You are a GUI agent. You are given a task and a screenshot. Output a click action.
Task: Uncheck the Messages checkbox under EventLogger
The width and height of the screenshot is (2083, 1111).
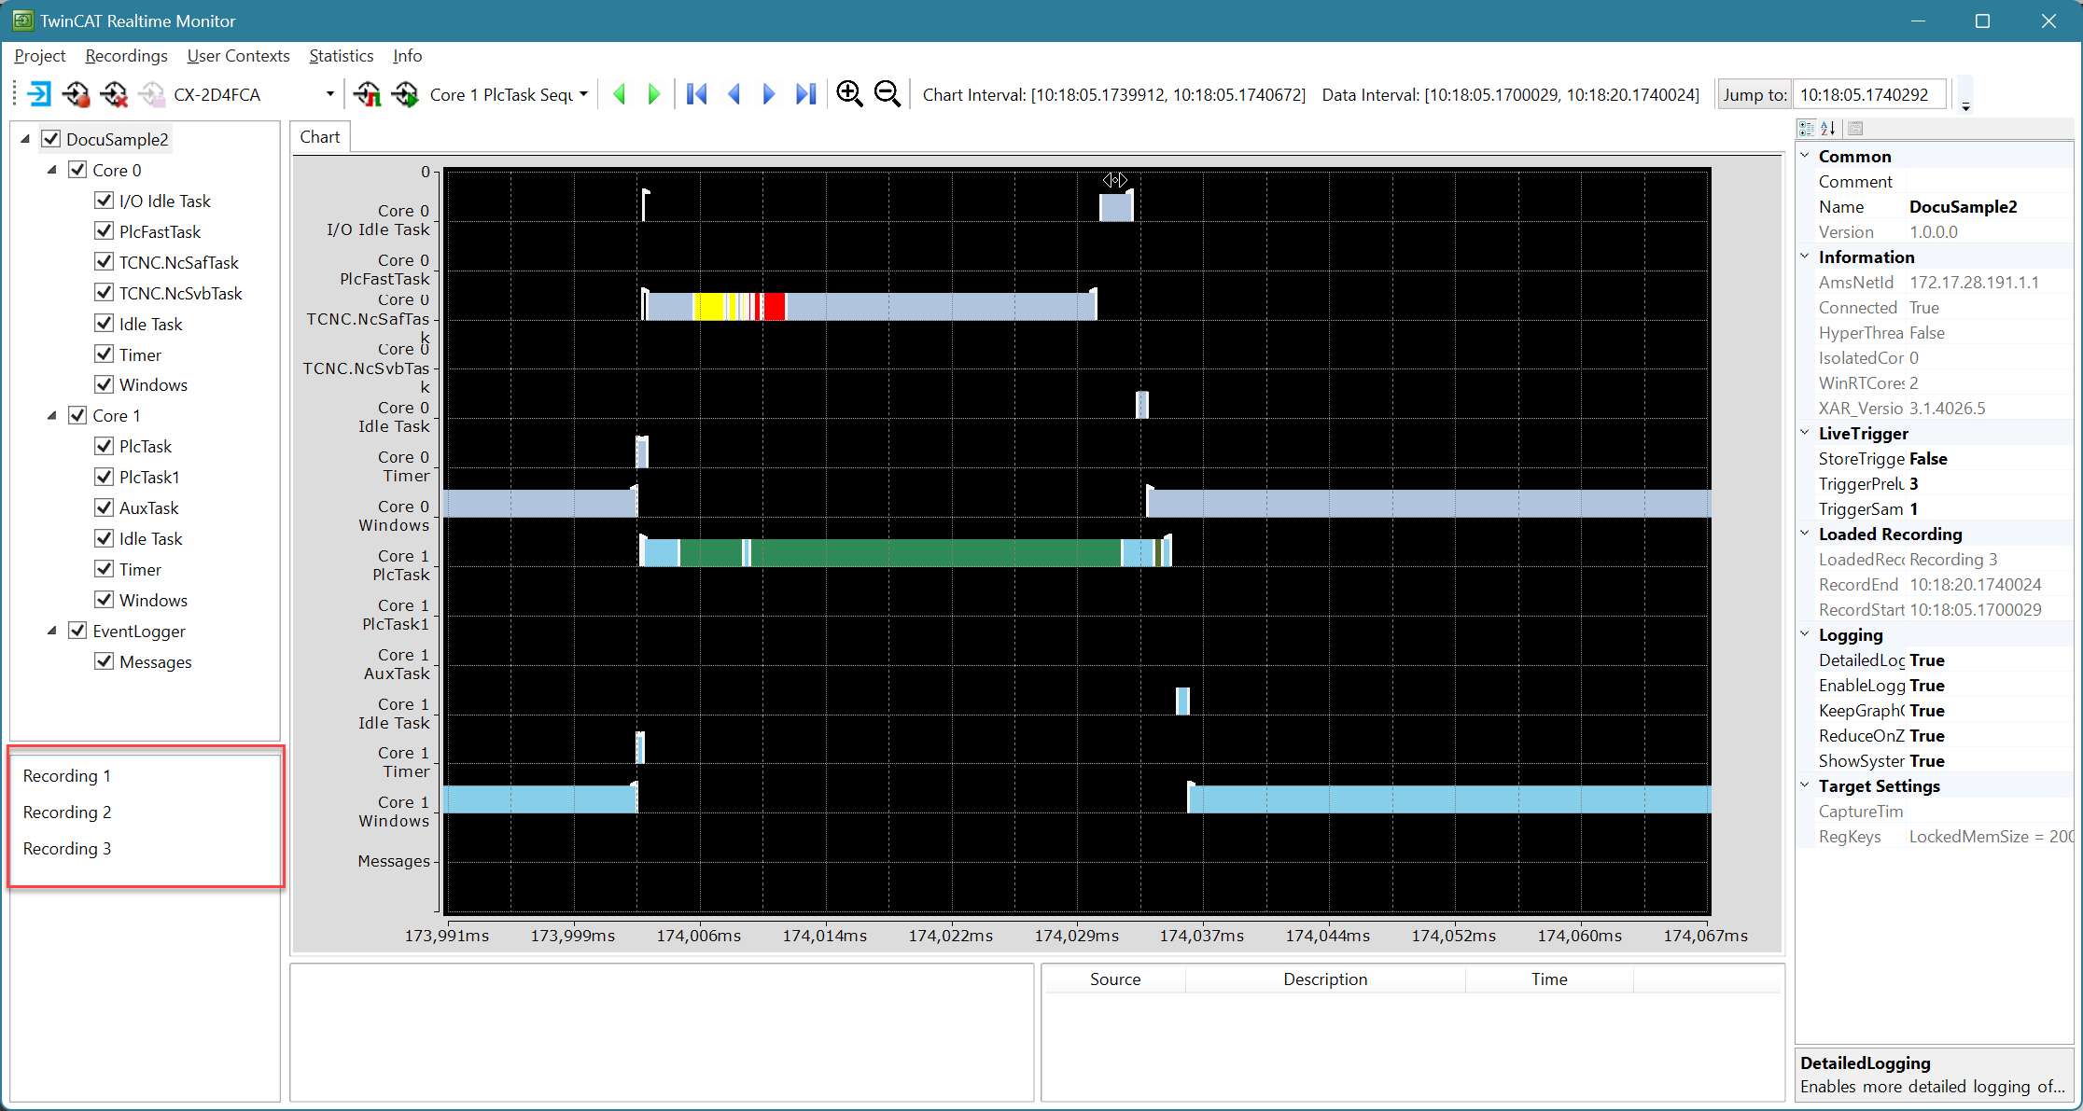tap(105, 661)
